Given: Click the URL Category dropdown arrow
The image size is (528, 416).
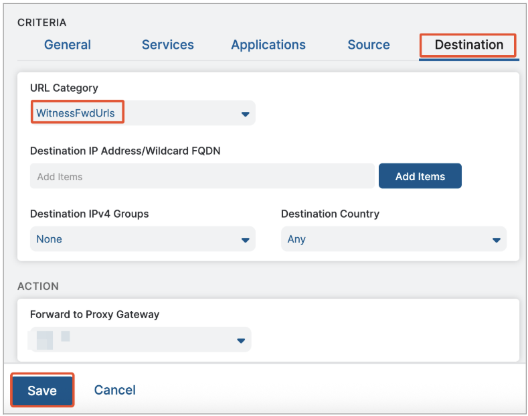Looking at the screenshot, I should pyautogui.click(x=245, y=114).
